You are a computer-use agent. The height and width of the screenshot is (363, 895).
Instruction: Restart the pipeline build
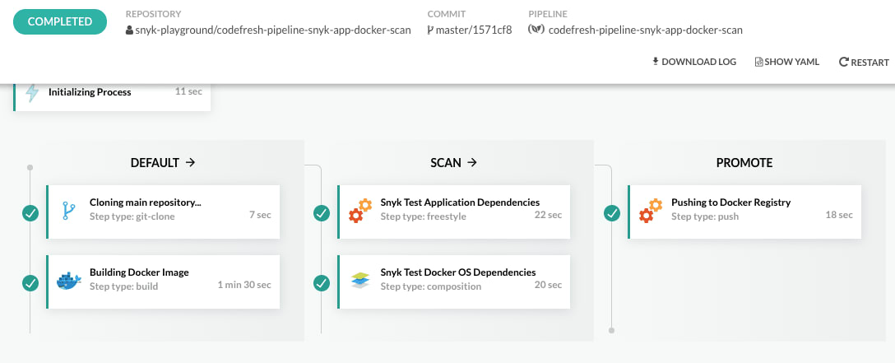click(864, 63)
